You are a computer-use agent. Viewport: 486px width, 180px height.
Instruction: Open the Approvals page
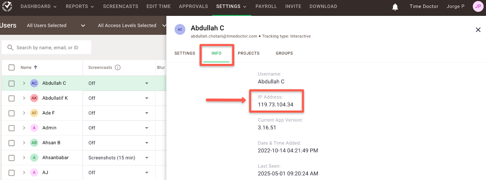[193, 6]
